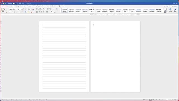
Task: Justify the paragraph text
Action: 44,12
